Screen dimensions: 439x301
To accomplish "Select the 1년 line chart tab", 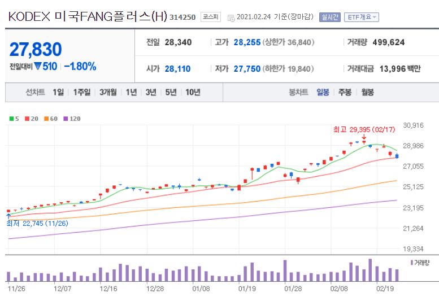I will (131, 92).
